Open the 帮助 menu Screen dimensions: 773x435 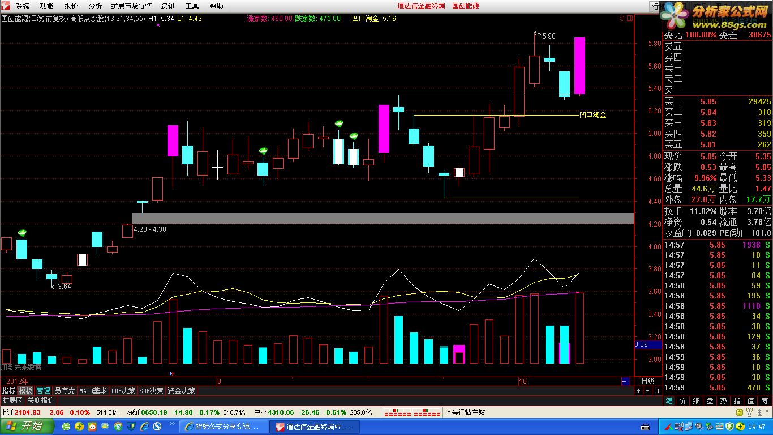[217, 6]
